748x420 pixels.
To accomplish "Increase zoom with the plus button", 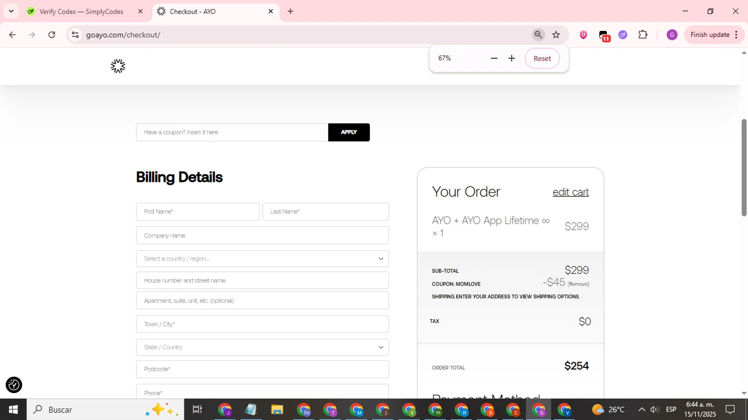I will pyautogui.click(x=512, y=58).
